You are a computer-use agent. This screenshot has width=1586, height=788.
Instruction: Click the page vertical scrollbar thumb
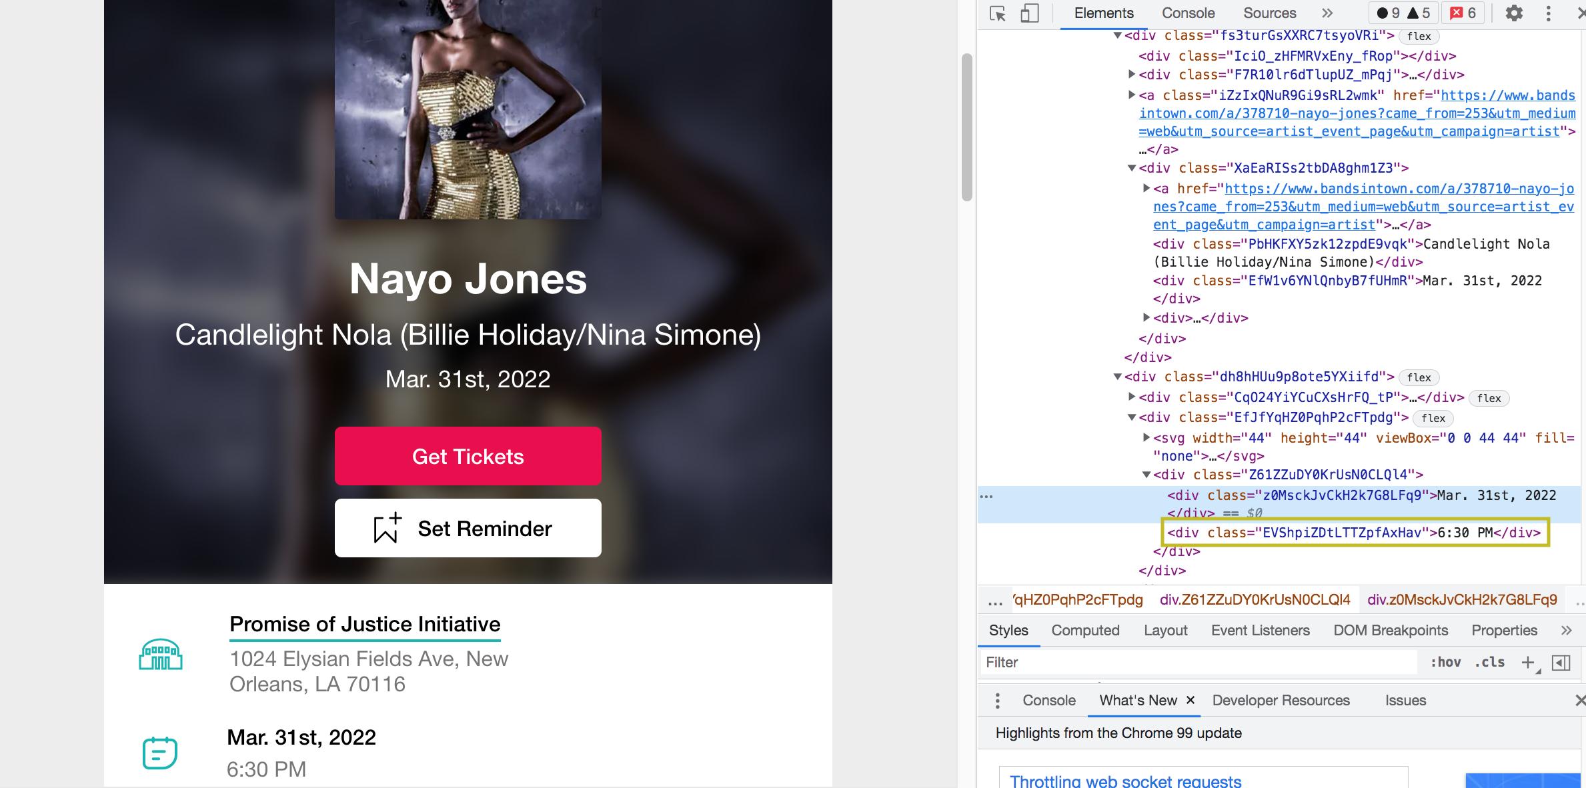pyautogui.click(x=966, y=127)
